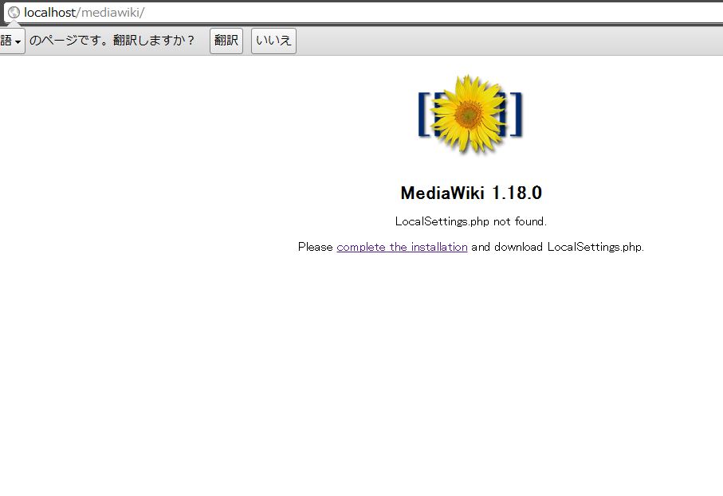
Task: Click the MediaWiki sunflower logo
Action: pos(470,114)
